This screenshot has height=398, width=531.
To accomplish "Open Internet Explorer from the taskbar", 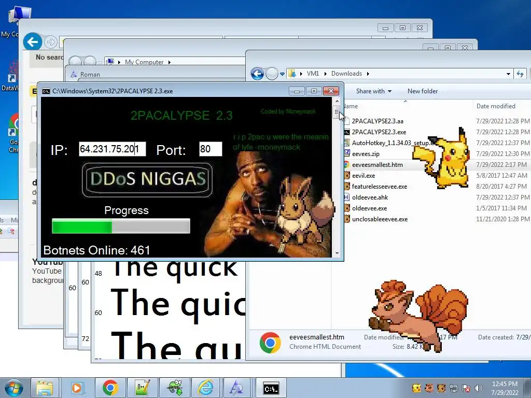I will [x=206, y=388].
